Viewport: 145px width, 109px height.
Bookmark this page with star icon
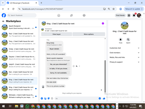[113, 9]
